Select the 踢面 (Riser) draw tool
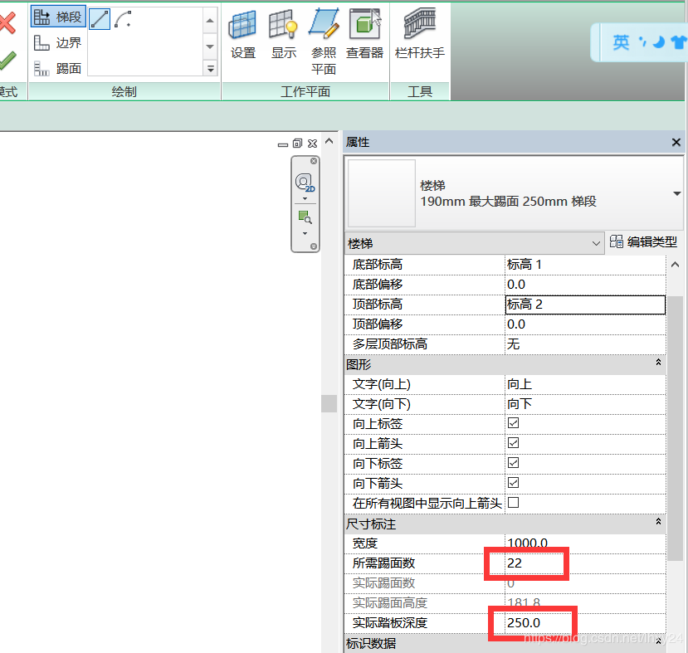 58,68
